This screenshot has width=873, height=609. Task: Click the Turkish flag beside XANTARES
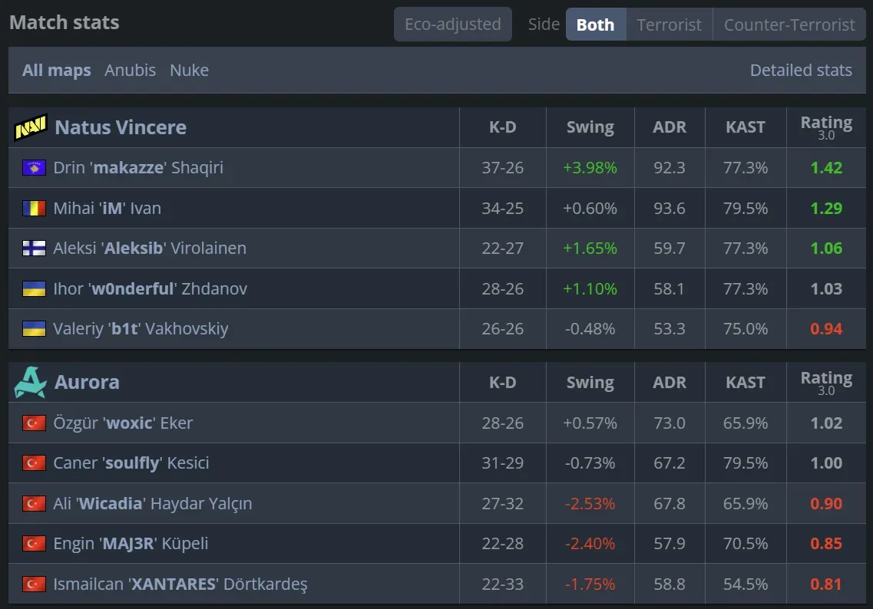pos(35,584)
